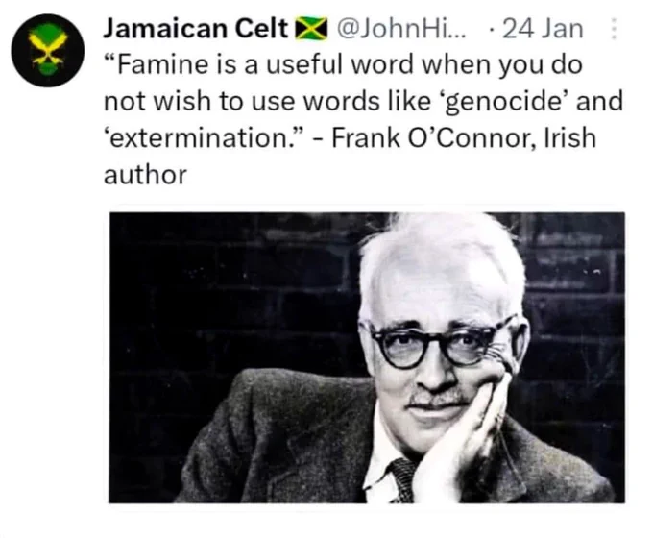Image resolution: width=653 pixels, height=538 pixels.
Task: Open the "Jamaican Celt" display name link
Action: click(196, 29)
